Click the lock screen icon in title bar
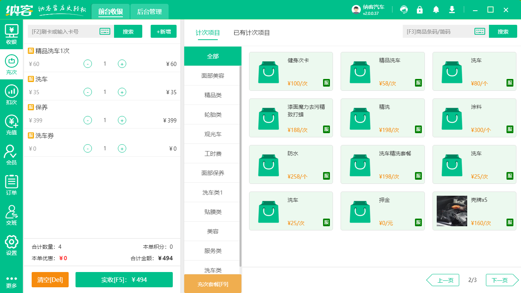The image size is (521, 293). coord(420,10)
